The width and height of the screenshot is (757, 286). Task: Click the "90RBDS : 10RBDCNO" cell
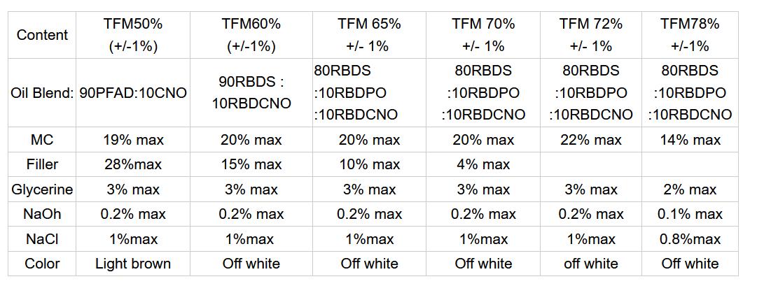click(251, 93)
